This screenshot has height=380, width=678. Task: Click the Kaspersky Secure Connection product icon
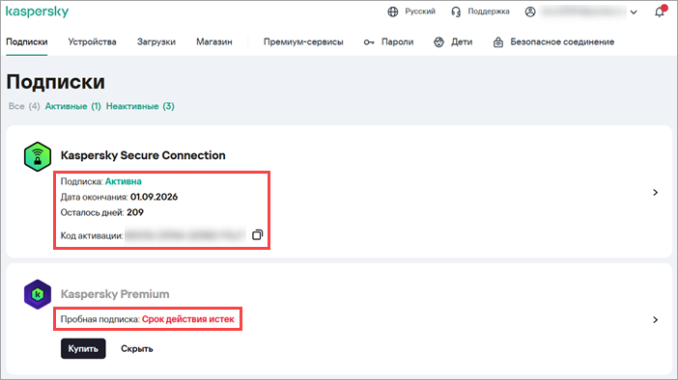point(38,156)
